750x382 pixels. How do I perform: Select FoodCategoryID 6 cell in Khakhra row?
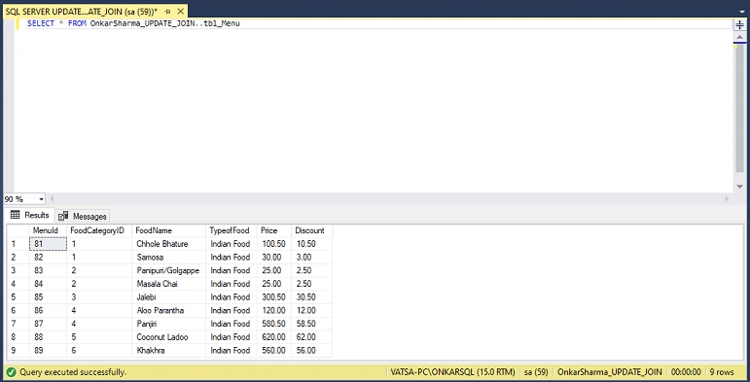pyautogui.click(x=99, y=351)
